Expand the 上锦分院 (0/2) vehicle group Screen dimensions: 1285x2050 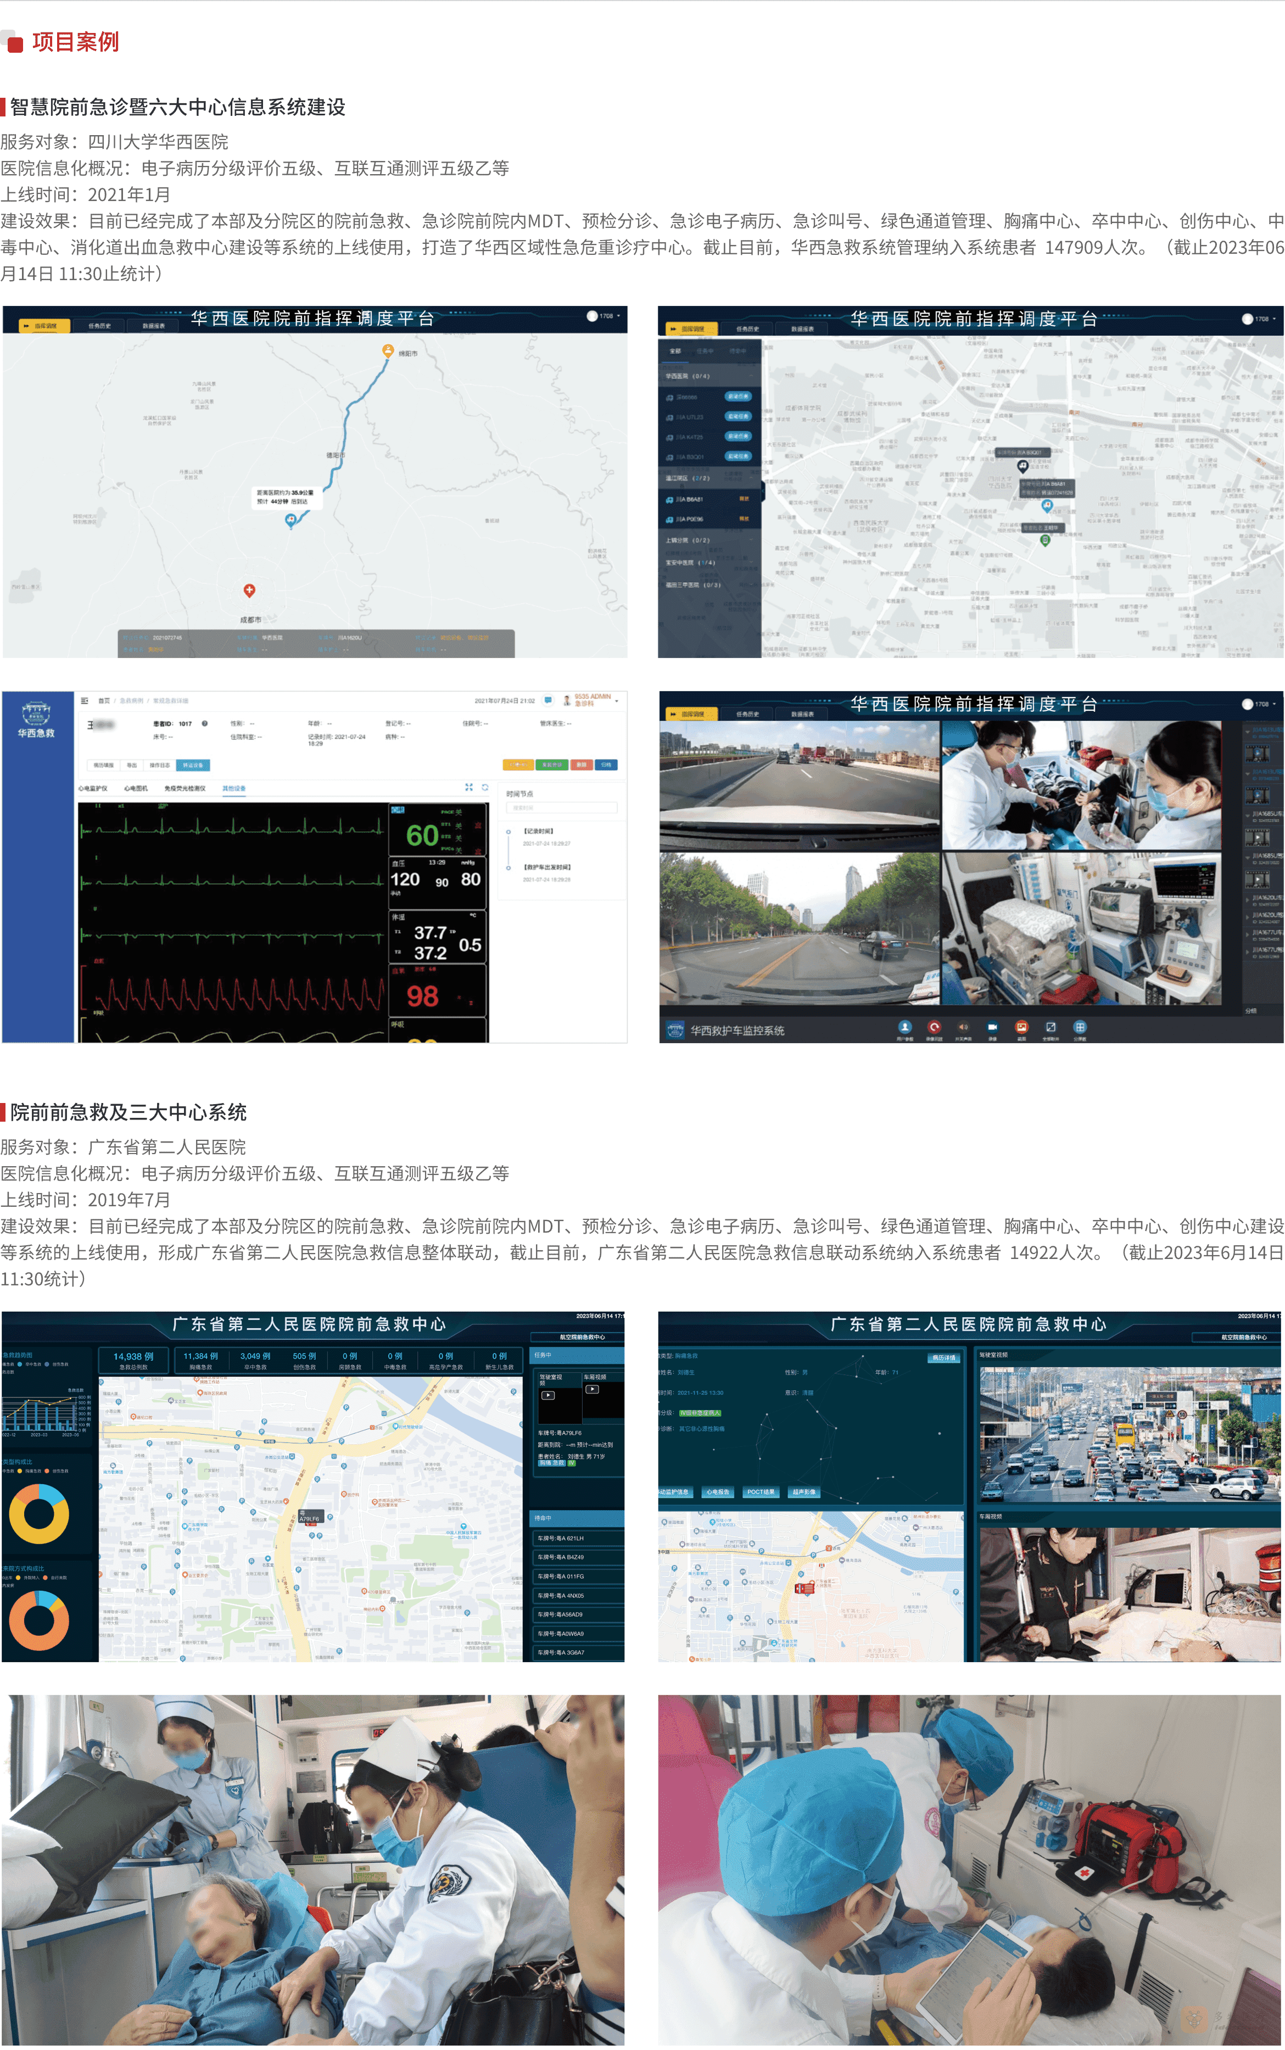point(711,540)
